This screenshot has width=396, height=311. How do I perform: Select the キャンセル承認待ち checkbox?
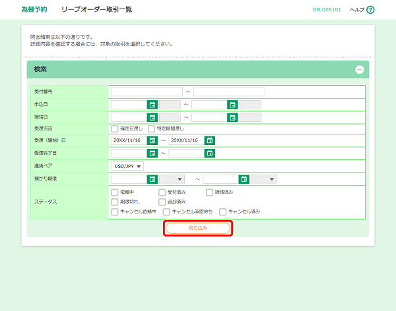[x=166, y=212]
